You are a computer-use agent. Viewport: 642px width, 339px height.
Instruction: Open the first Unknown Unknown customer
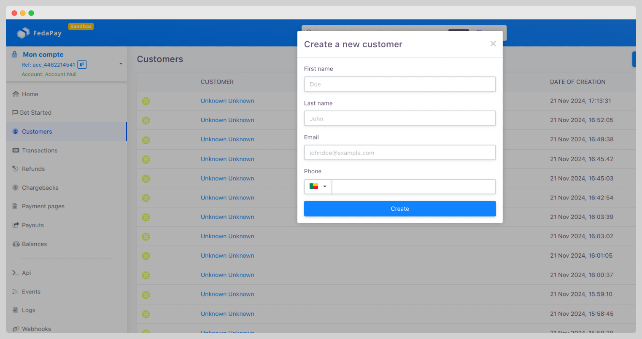[227, 101]
